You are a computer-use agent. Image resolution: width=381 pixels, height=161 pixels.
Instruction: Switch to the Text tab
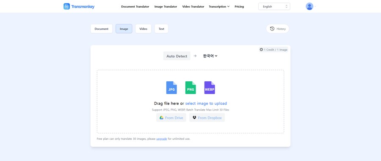(161, 29)
